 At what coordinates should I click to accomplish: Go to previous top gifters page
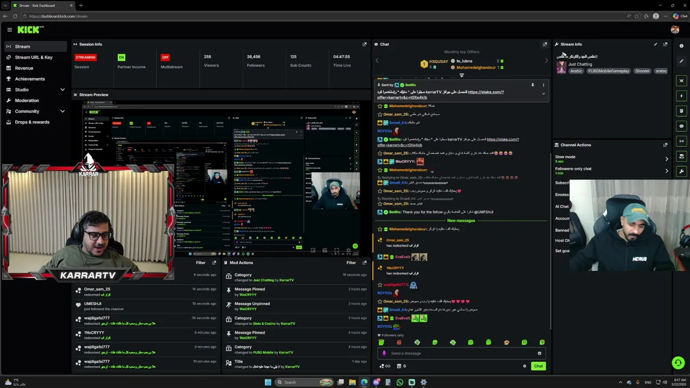pos(377,60)
